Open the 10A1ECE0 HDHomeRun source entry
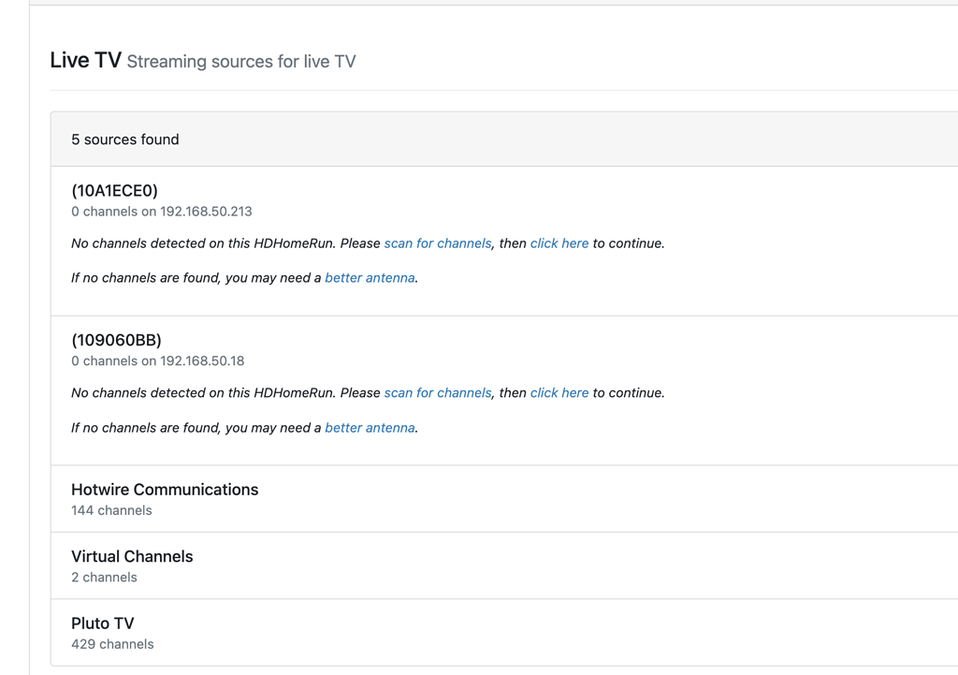 tap(114, 190)
